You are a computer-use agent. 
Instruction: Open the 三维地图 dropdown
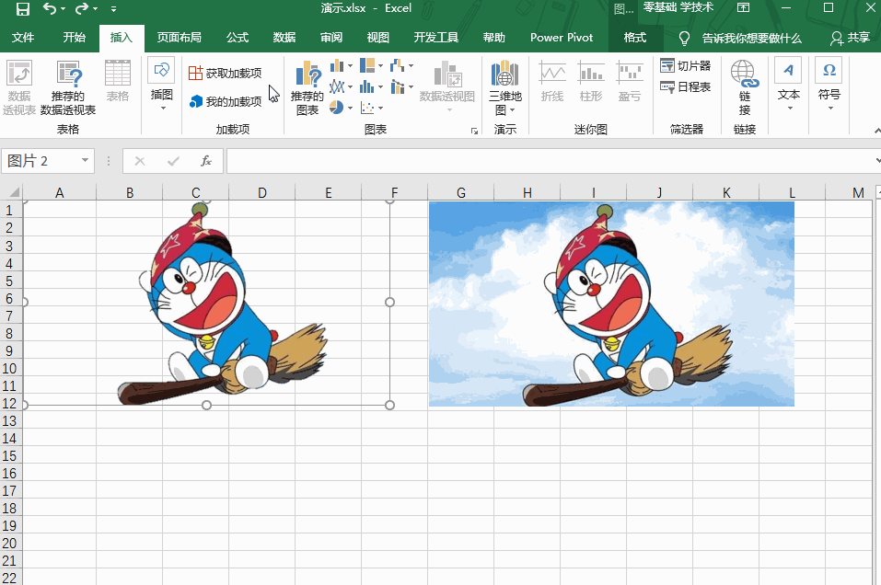[505, 88]
